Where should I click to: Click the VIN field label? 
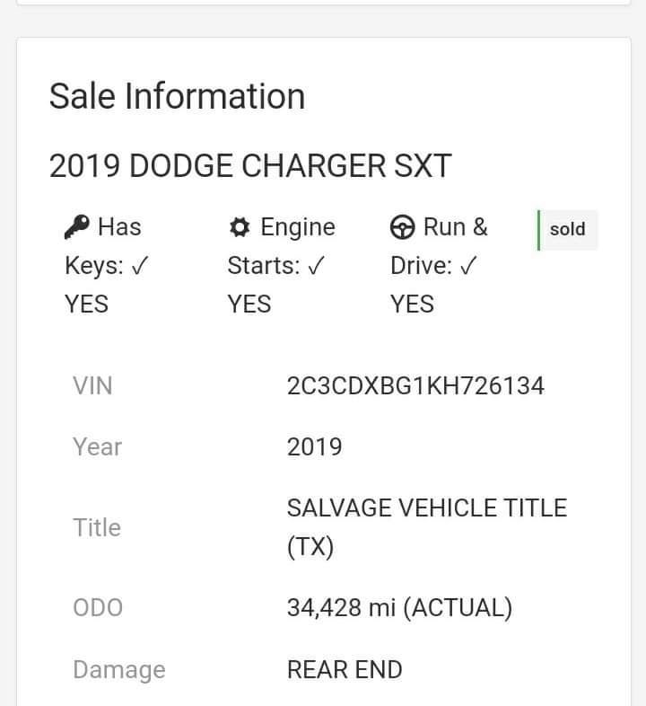tap(92, 386)
